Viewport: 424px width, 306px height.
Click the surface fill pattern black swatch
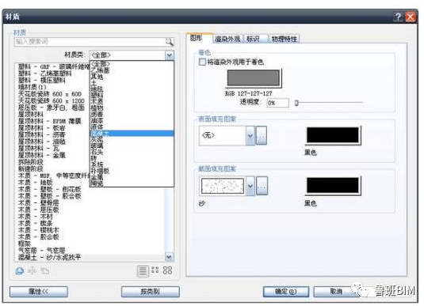[x=333, y=135]
